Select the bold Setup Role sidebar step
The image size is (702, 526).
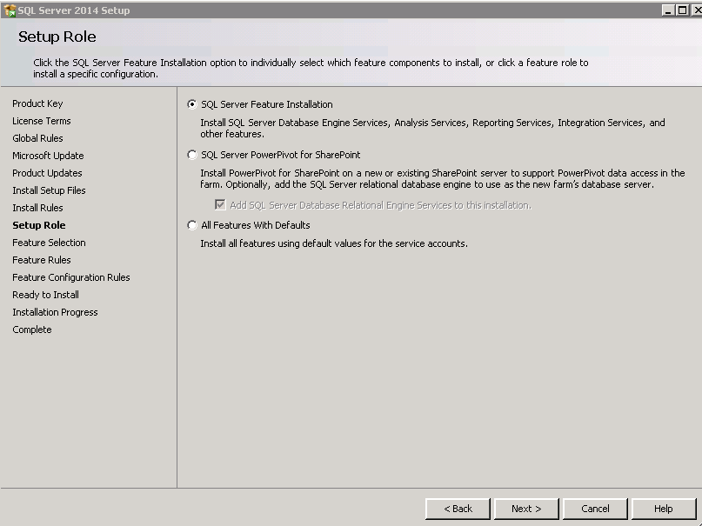point(39,225)
